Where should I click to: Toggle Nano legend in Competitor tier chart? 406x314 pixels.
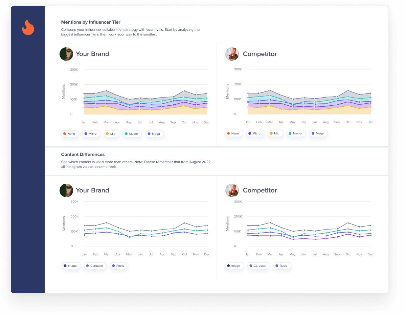(234, 133)
